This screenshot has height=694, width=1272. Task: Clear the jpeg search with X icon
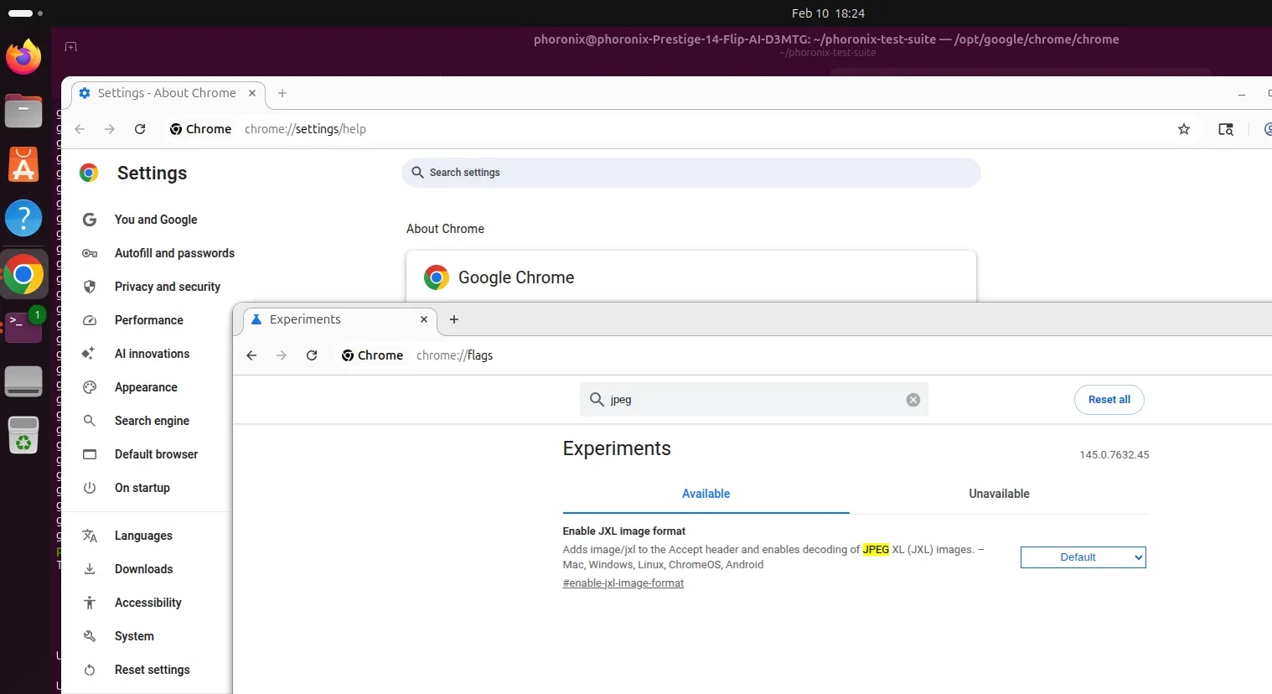(913, 400)
